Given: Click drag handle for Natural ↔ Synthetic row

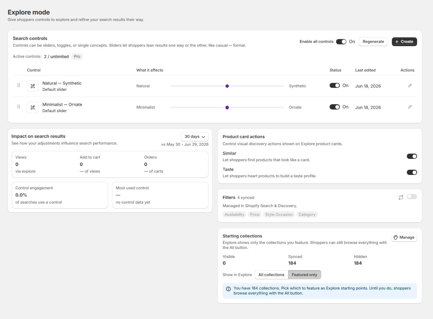Looking at the screenshot, I should coord(19,85).
